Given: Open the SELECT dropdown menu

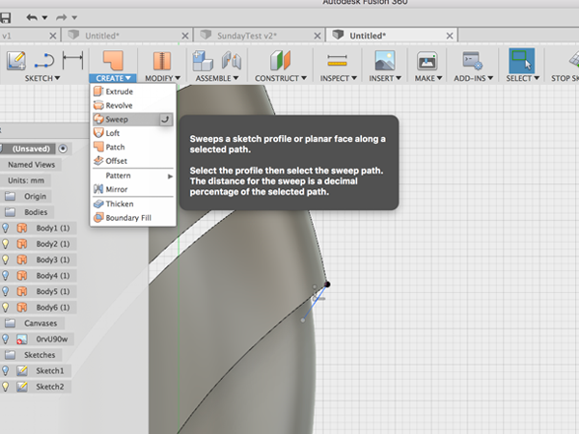Looking at the screenshot, I should point(522,78).
